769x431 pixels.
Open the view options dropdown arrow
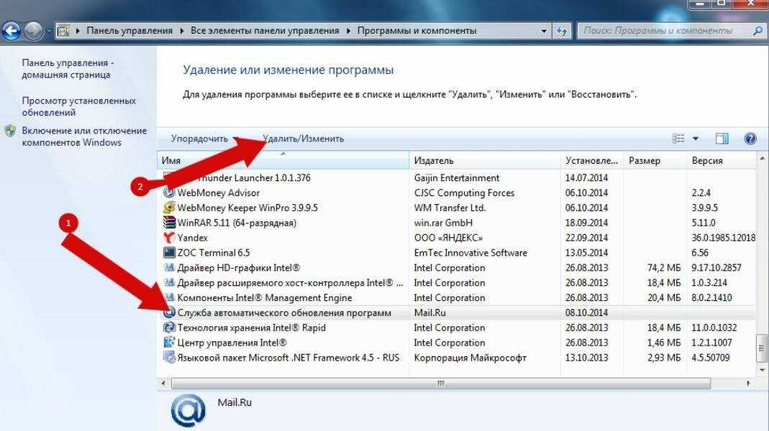696,139
